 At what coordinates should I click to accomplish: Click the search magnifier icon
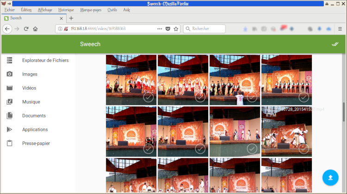coord(188,29)
